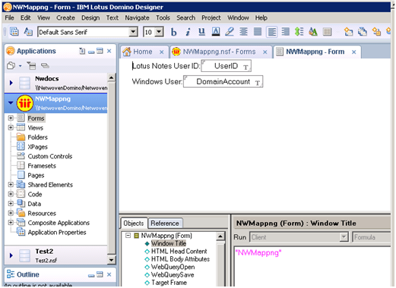Select HTML Head Content object
Viewport: 396px width, 288px height.
tap(179, 251)
